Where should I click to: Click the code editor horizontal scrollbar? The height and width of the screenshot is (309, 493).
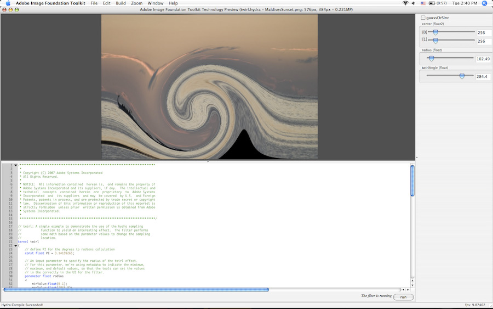click(x=136, y=289)
